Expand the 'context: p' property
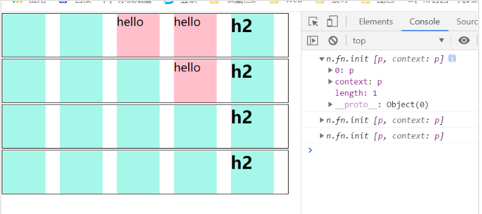The image size is (482, 214). (330, 81)
